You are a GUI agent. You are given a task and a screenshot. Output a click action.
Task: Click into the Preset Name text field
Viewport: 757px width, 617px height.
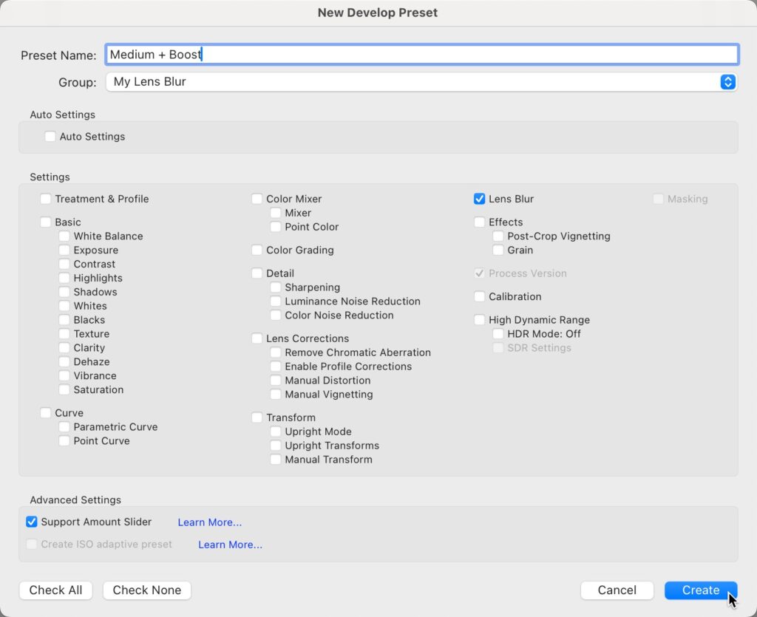421,55
